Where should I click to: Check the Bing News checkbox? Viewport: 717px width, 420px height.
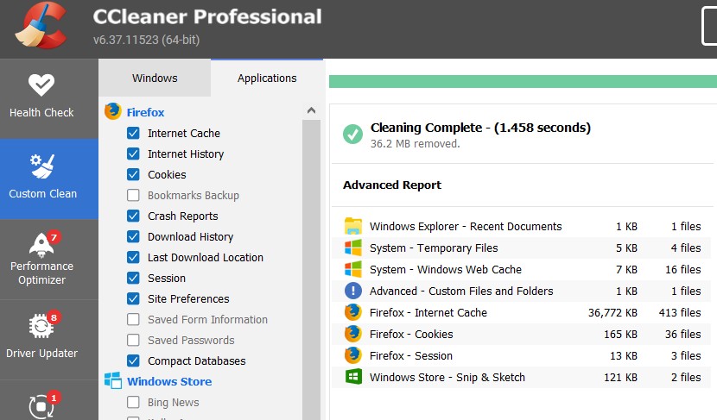(x=133, y=402)
